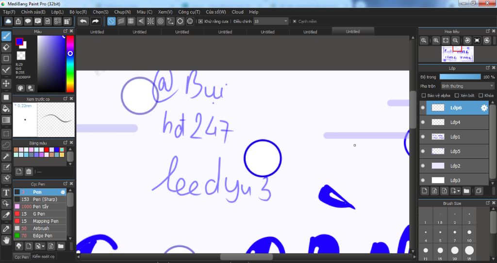
Task: Toggle the Cạnh mềm checkbox
Action: (x=295, y=21)
